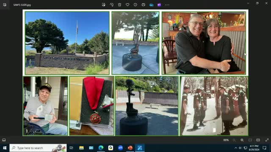The height and width of the screenshot is (152, 271).
Task: Mark photo as favorite with heart icon
Action: [x=127, y=5]
